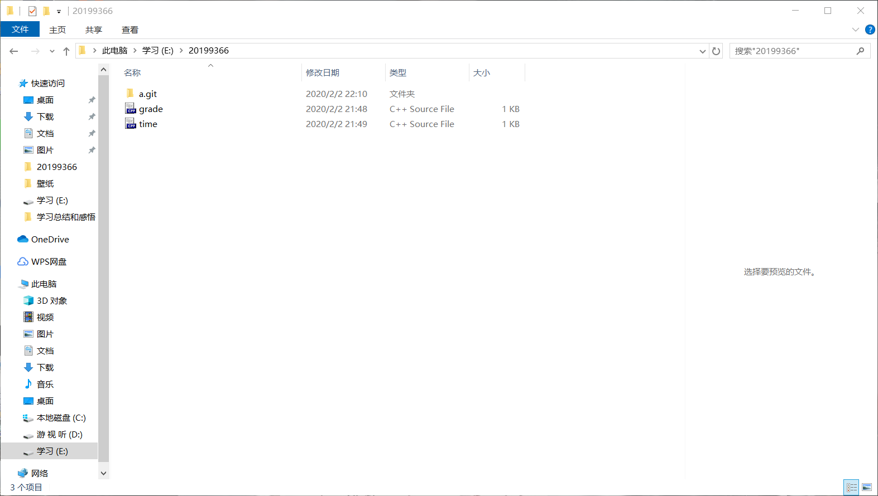Sort by the 名称 column header

132,73
